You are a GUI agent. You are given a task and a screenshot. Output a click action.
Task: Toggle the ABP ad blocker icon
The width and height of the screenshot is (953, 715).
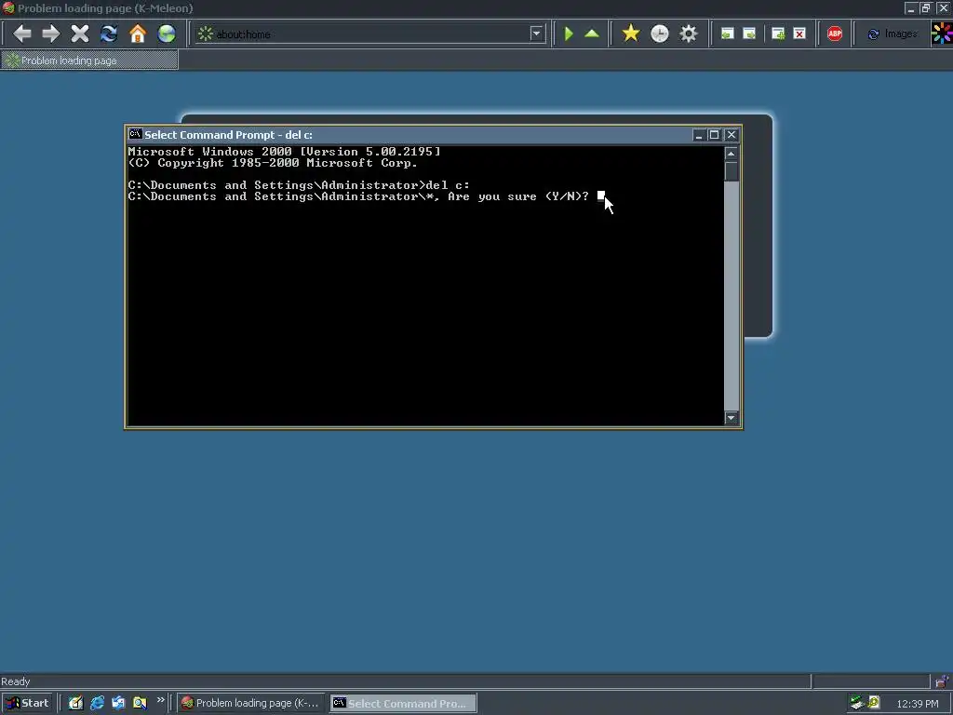point(835,34)
